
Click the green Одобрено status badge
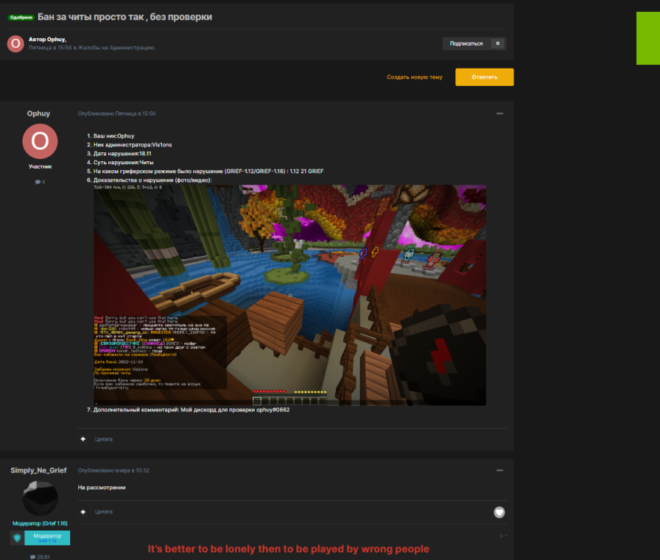[21, 17]
